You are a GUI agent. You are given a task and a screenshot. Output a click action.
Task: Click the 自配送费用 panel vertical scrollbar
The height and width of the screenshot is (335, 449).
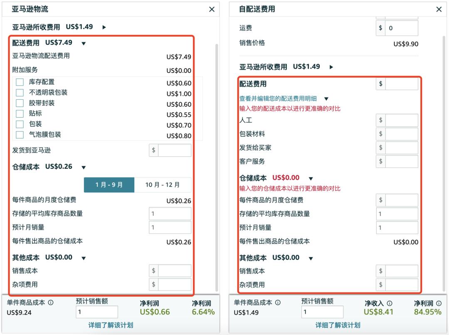(x=444, y=163)
